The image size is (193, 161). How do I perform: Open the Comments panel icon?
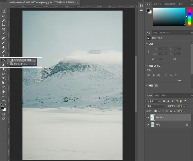pyautogui.click(x=141, y=10)
